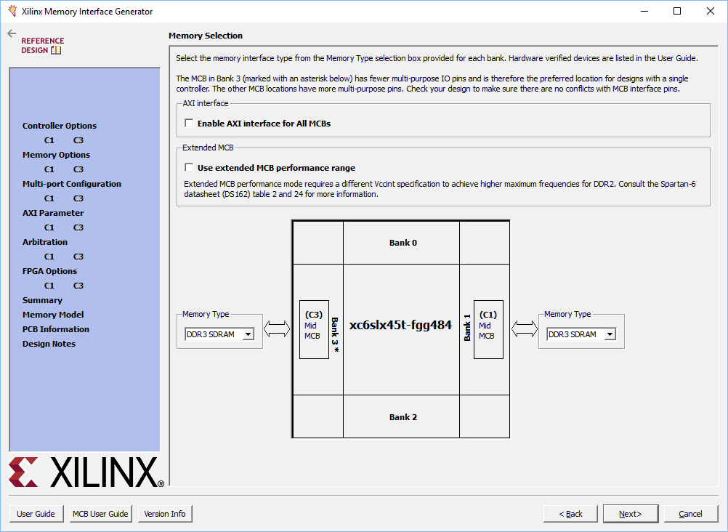Open the right Memory Type DDR3 dropdown

coord(610,334)
